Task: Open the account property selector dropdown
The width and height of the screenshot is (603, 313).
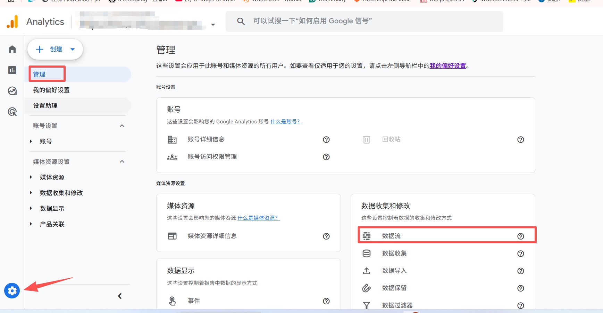Action: click(213, 25)
